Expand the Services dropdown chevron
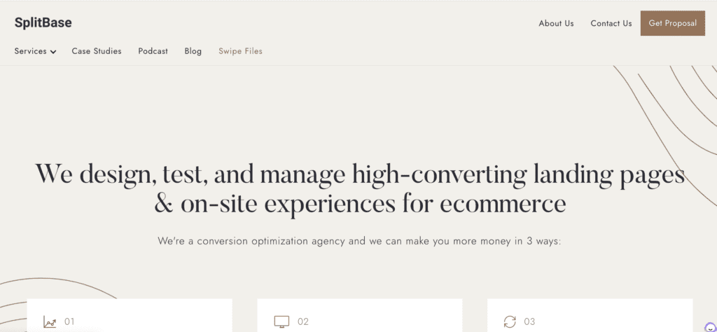Viewport: 717px width, 332px height. coord(53,52)
